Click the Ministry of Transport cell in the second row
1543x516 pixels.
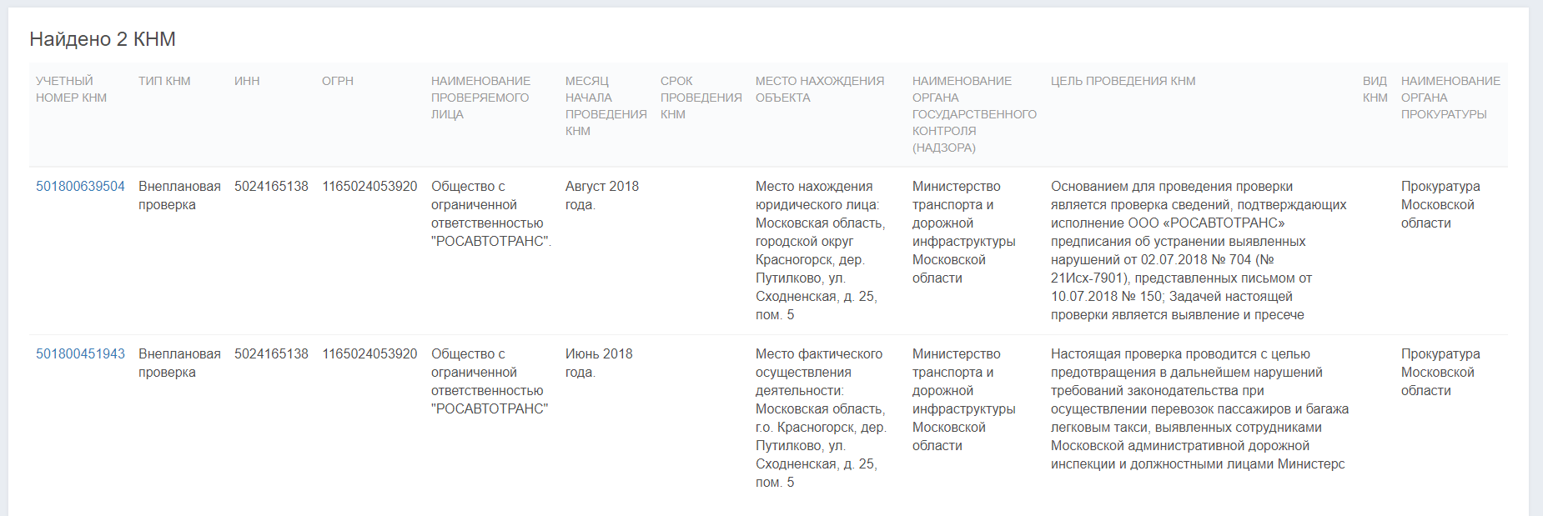[964, 400]
